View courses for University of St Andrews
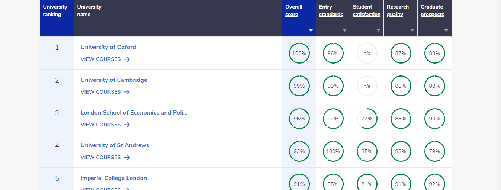This screenshot has width=501, height=190. (105, 157)
